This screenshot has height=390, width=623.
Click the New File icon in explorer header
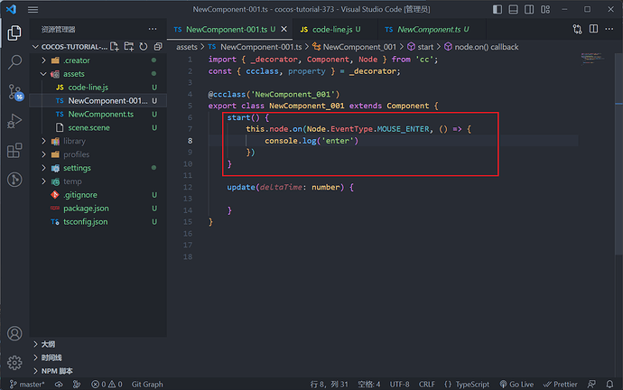(x=115, y=47)
